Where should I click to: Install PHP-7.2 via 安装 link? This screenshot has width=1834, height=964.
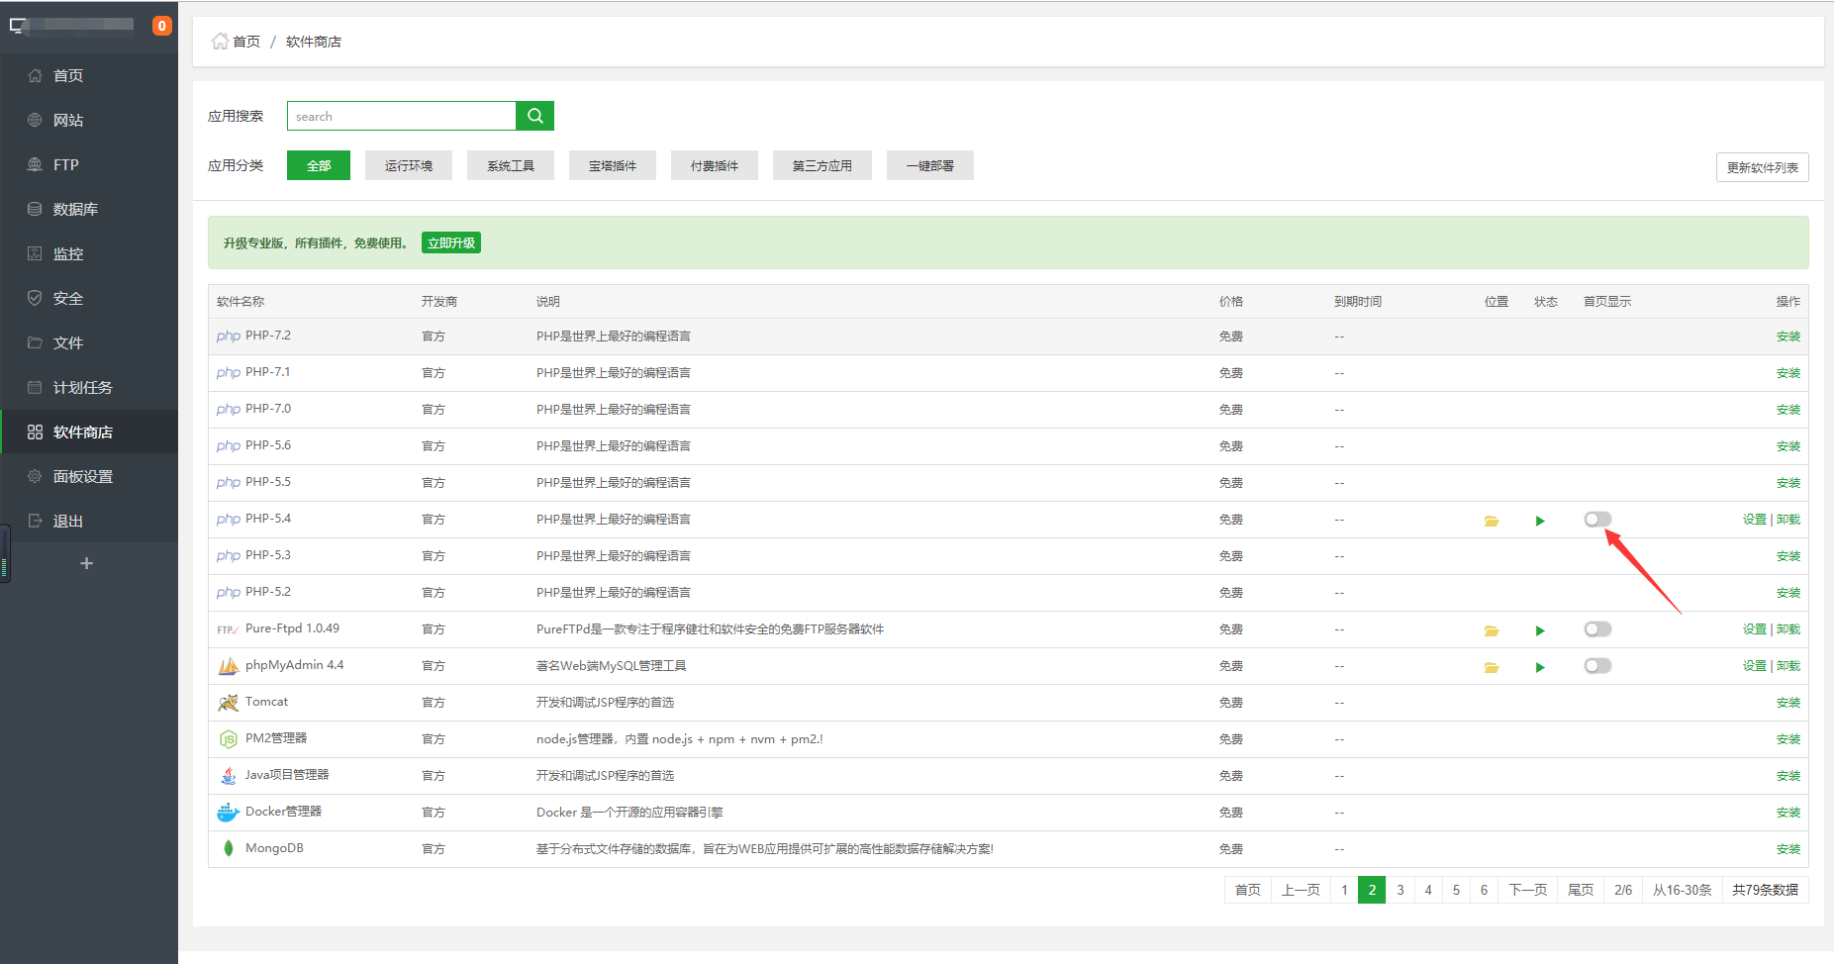coord(1787,337)
